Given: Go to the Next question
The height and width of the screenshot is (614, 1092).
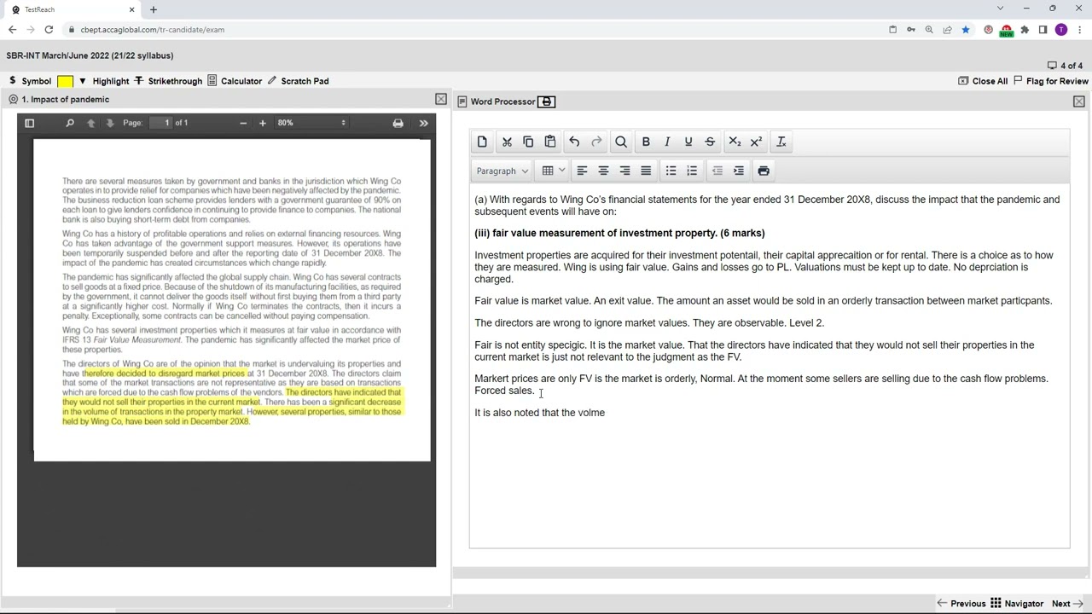Looking at the screenshot, I should click(x=1067, y=603).
